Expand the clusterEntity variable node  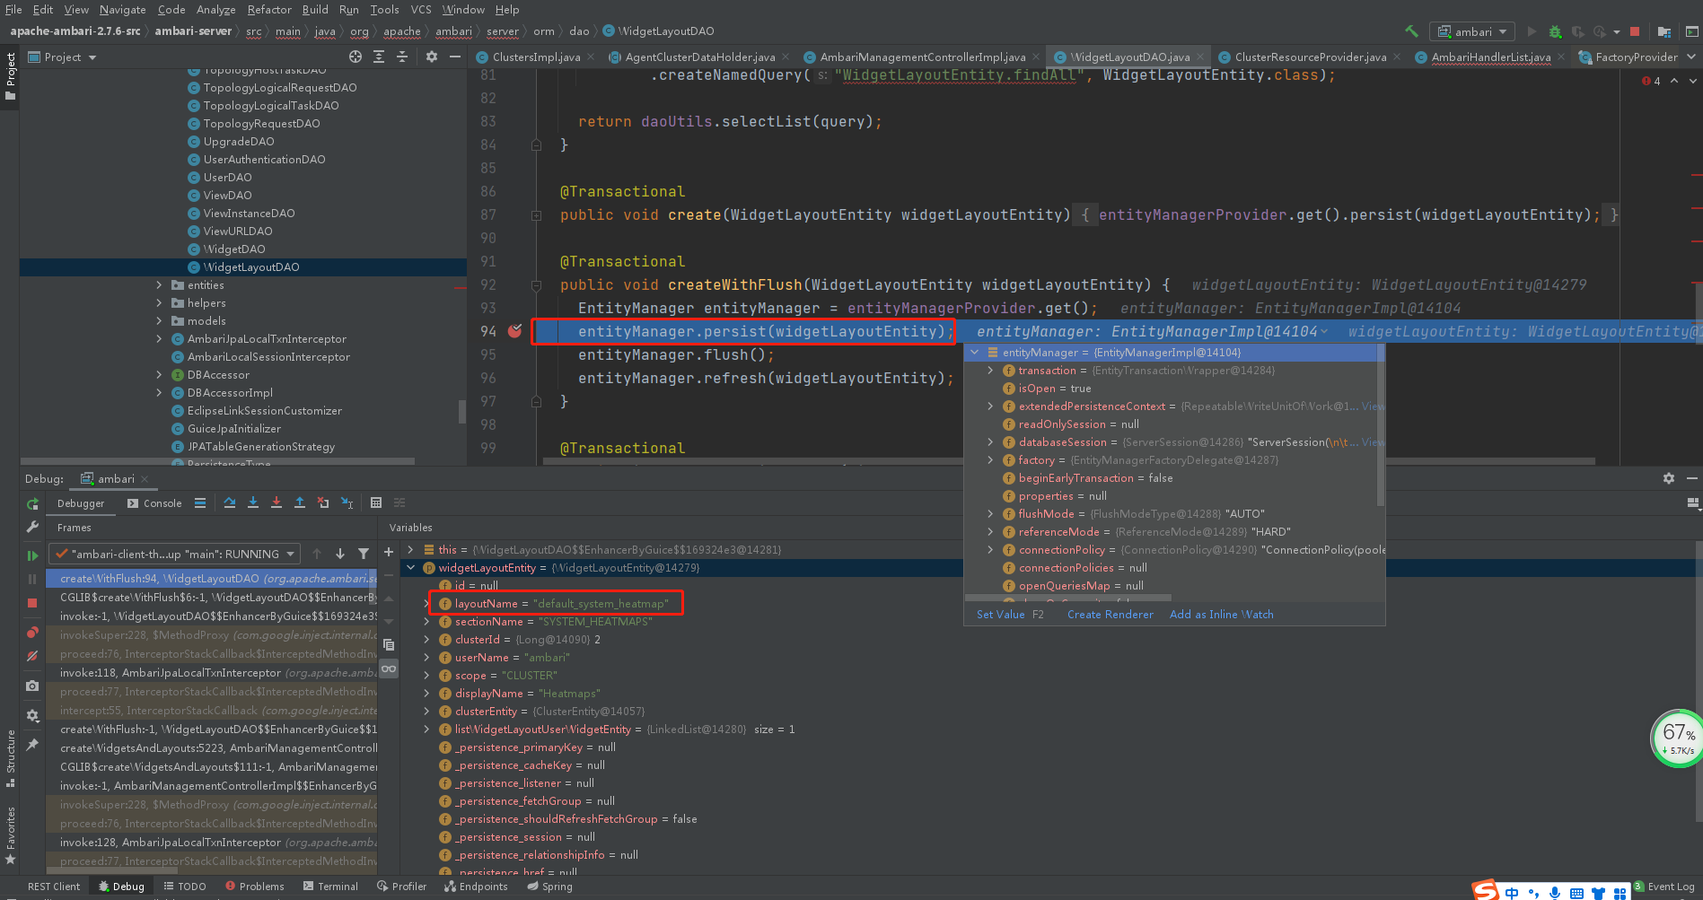click(x=426, y=712)
